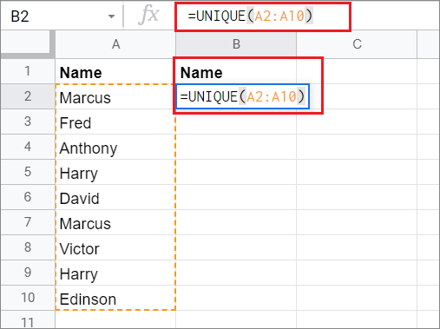The height and width of the screenshot is (329, 440).
Task: Click the B2 name box field
Action: [62, 16]
